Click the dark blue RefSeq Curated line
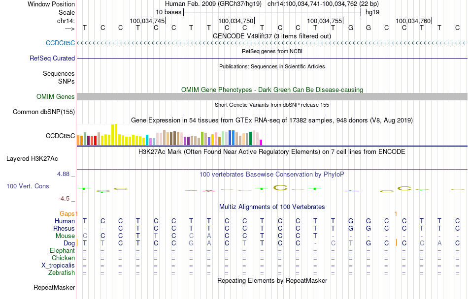This screenshot has width=468, height=299. (x=272, y=59)
